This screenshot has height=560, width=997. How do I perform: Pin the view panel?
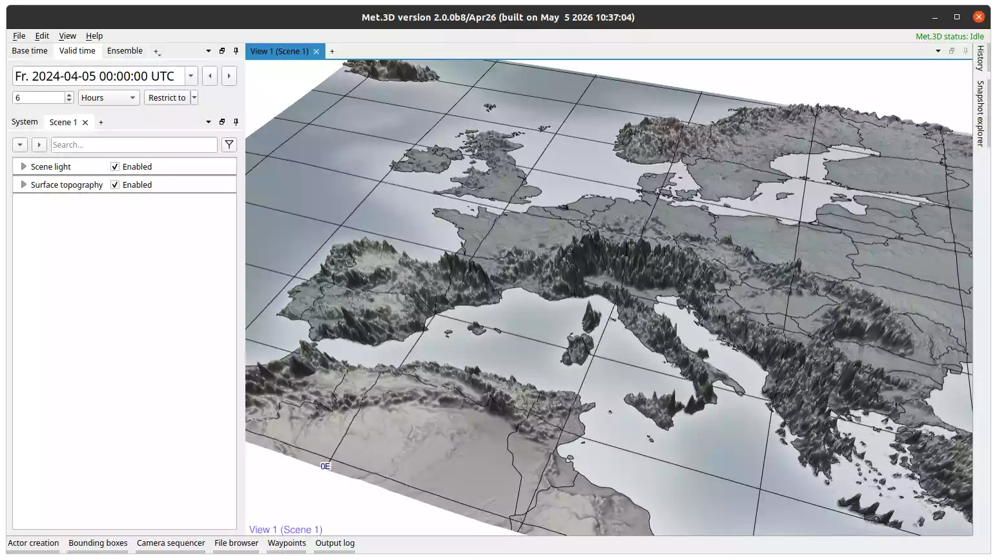click(966, 51)
